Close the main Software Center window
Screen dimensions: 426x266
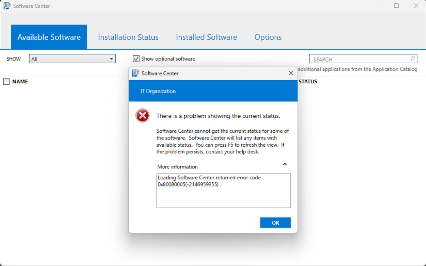point(416,6)
